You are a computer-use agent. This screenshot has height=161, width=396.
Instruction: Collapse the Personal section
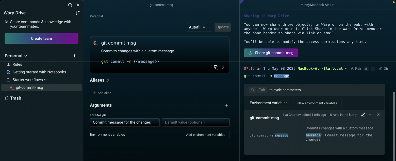tap(26, 56)
